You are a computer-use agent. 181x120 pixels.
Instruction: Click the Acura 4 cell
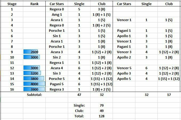tap(56, 68)
